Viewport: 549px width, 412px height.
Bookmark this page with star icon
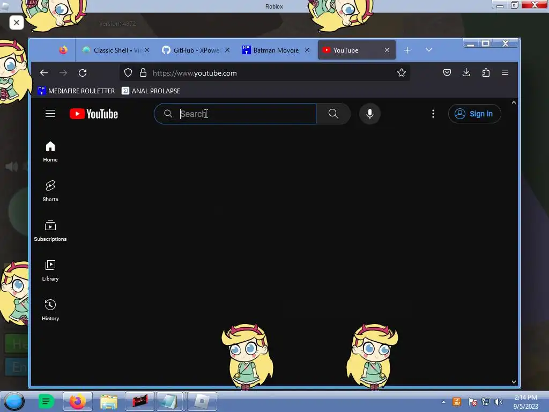(401, 72)
